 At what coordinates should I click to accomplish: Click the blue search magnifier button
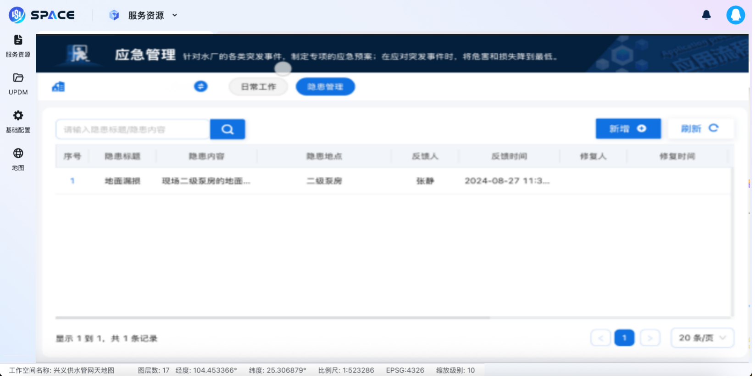(228, 129)
